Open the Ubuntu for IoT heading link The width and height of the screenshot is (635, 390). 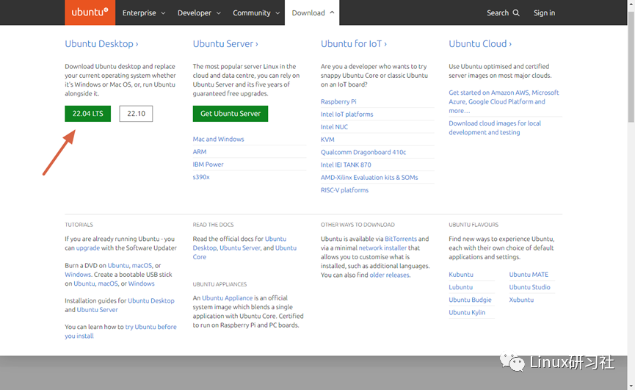point(354,44)
